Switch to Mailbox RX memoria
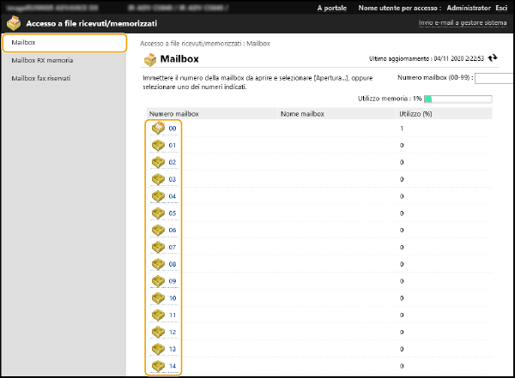 (x=42, y=61)
